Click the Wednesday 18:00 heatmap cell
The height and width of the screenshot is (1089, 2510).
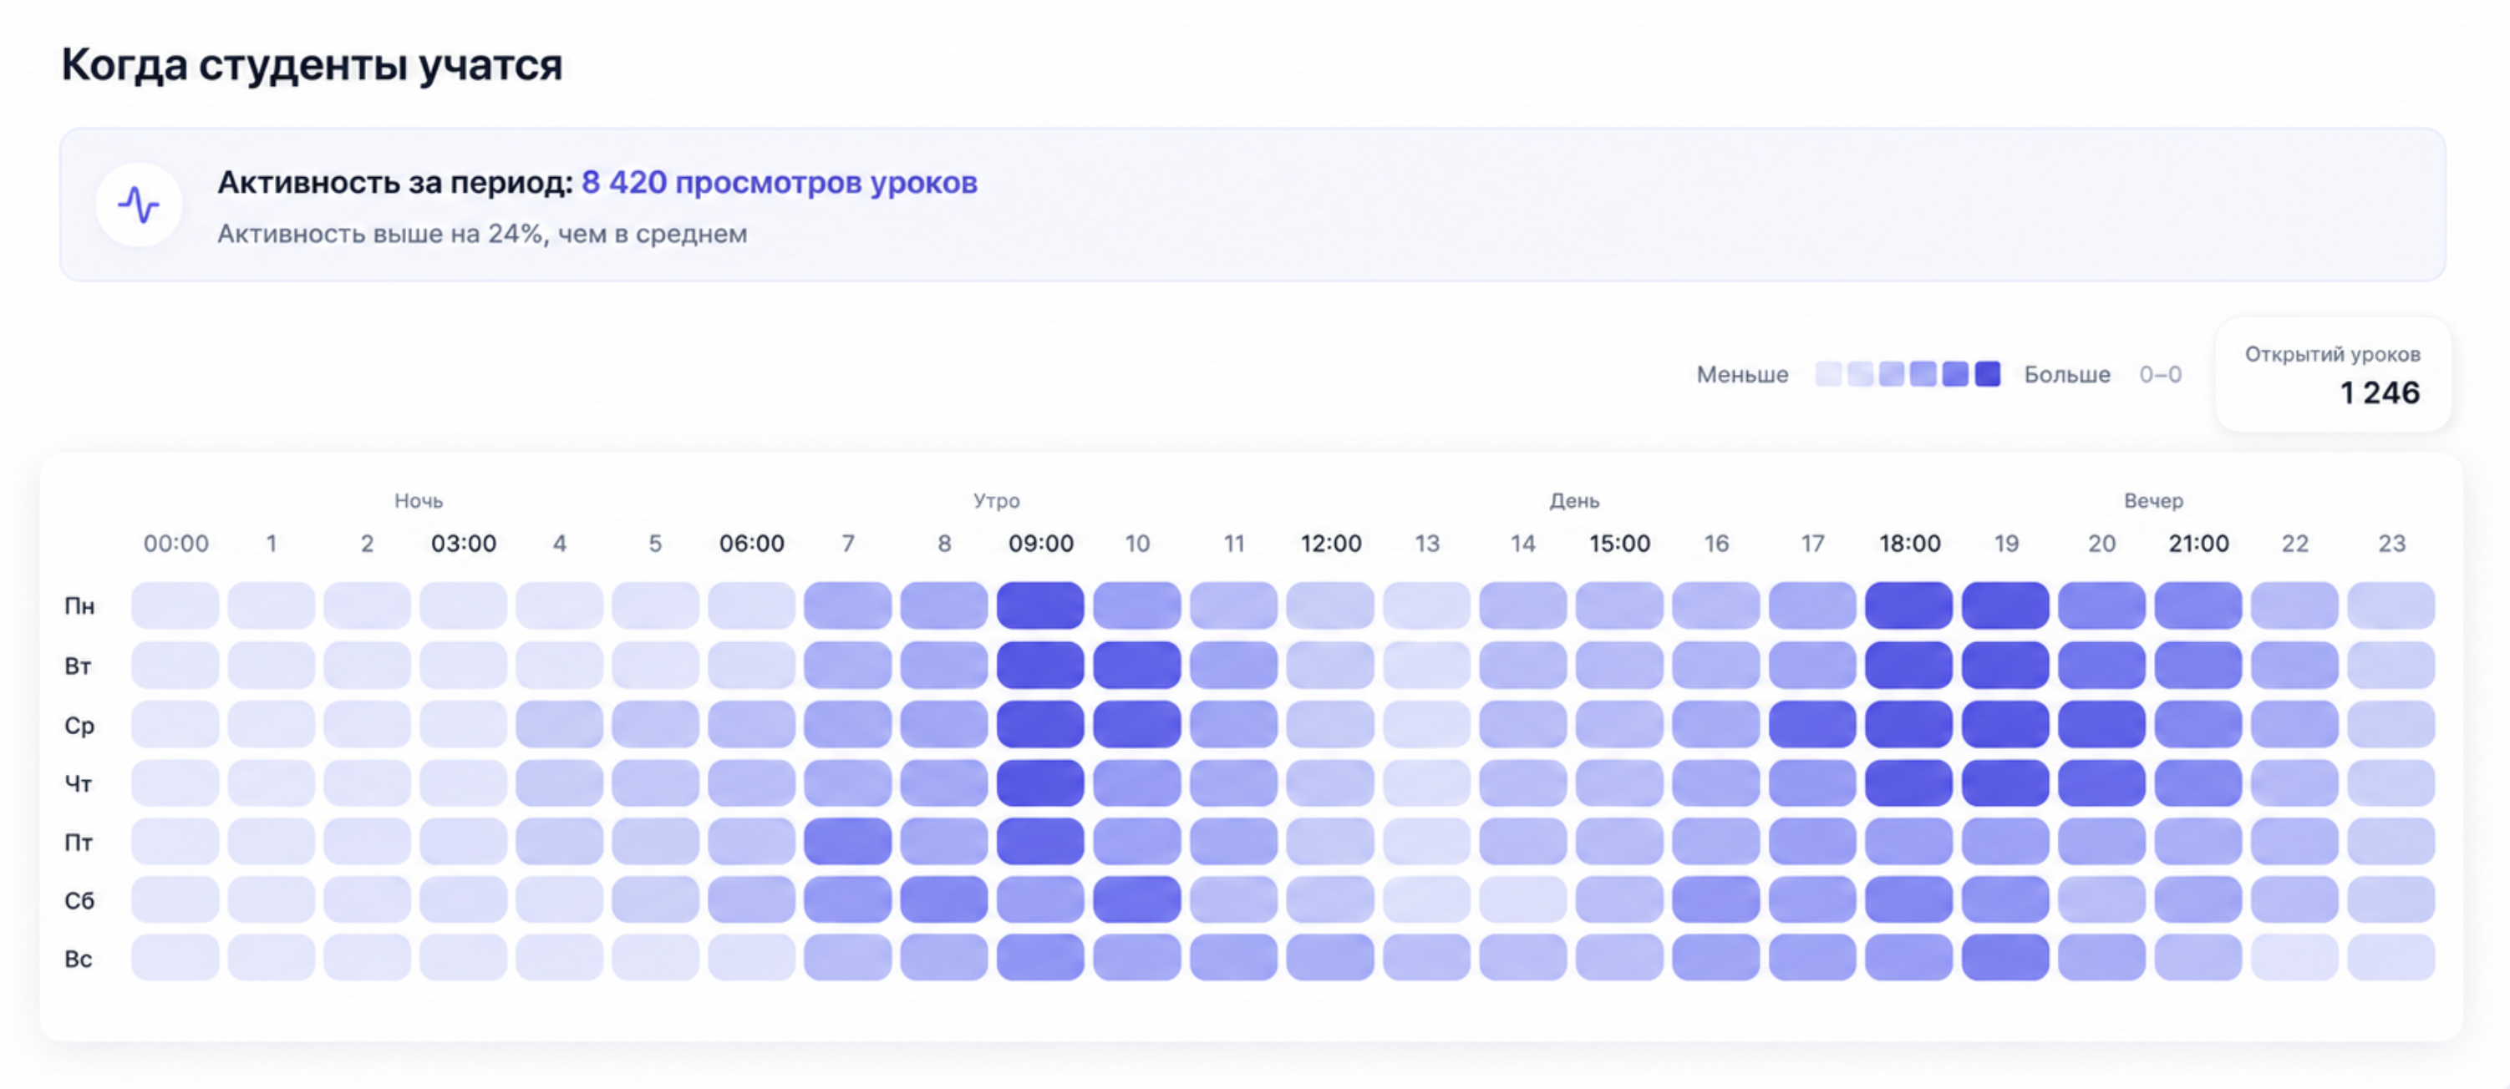(1908, 725)
